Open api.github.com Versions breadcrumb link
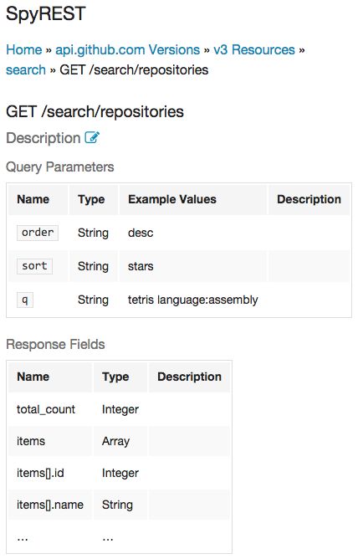This screenshot has height=559, width=358. point(127,49)
